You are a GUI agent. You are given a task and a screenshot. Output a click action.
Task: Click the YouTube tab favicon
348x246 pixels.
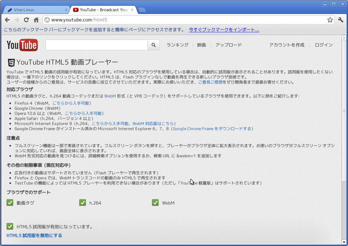76,10
